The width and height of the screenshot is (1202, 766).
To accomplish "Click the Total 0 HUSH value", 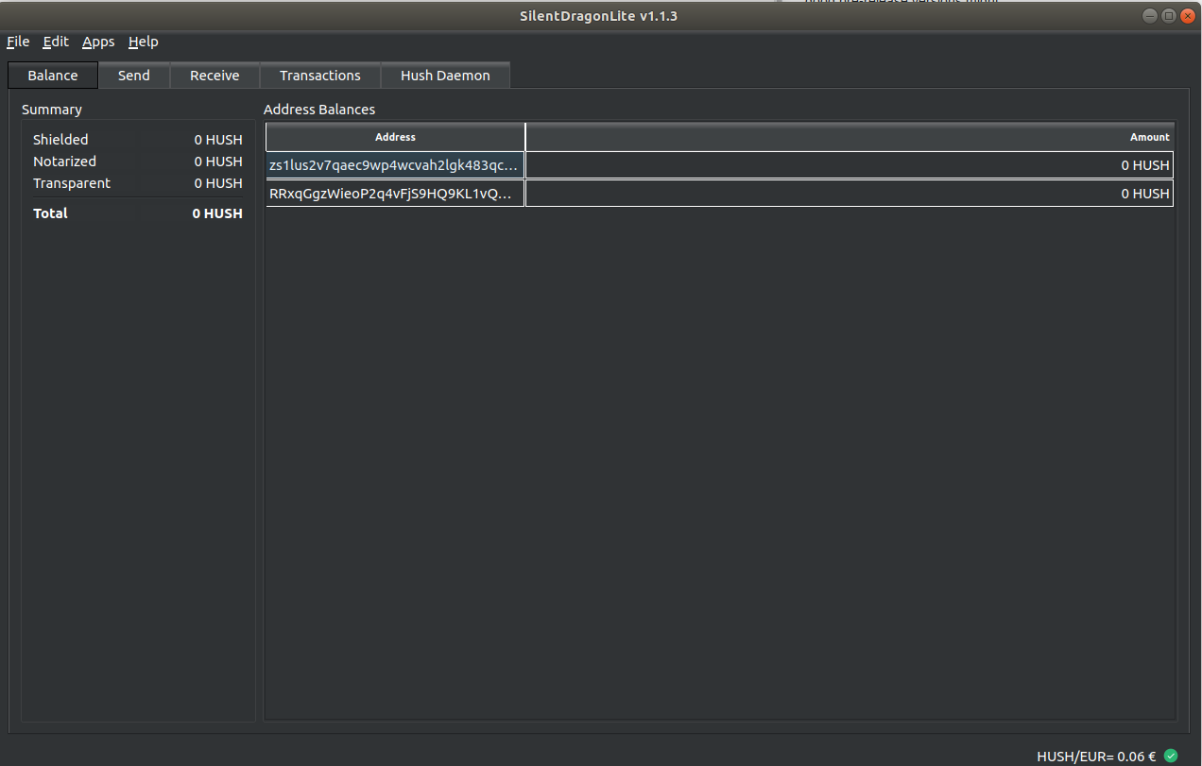I will [217, 213].
